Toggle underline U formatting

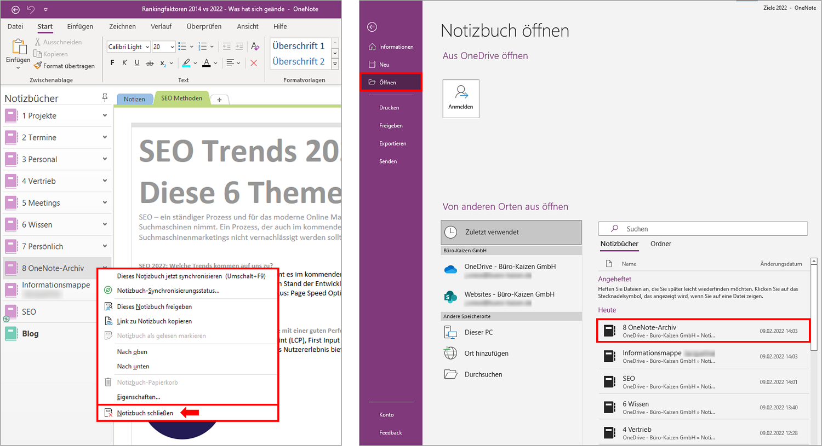(x=137, y=63)
